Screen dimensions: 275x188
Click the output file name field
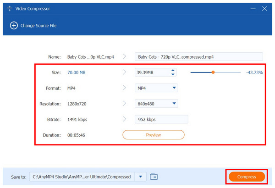199,57
